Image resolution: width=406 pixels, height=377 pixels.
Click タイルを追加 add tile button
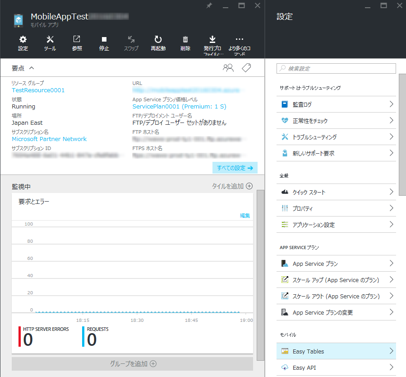click(232, 186)
